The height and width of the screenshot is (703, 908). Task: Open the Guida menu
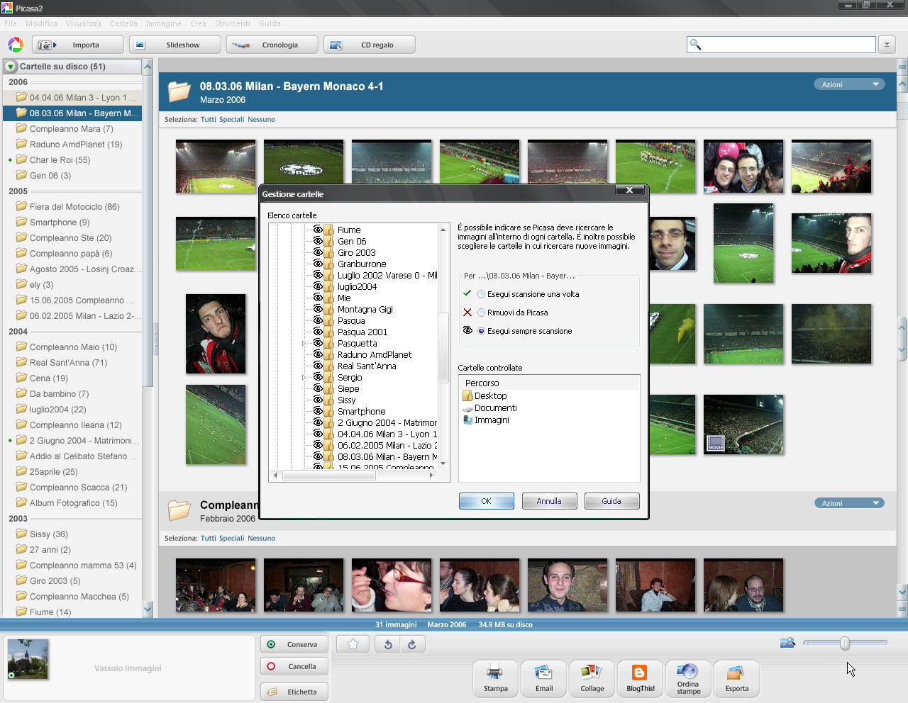[270, 23]
